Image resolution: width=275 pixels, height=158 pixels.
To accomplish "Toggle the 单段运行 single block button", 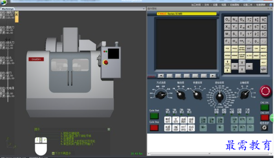I will click(168, 120).
